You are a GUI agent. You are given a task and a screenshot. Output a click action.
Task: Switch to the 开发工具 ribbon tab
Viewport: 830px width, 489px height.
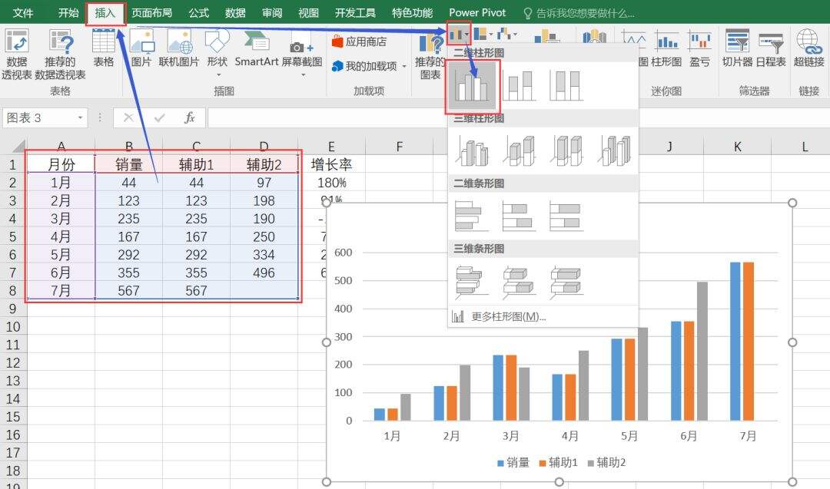coord(356,12)
